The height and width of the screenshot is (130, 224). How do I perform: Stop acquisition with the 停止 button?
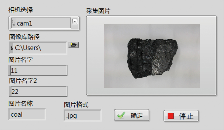click(x=181, y=116)
